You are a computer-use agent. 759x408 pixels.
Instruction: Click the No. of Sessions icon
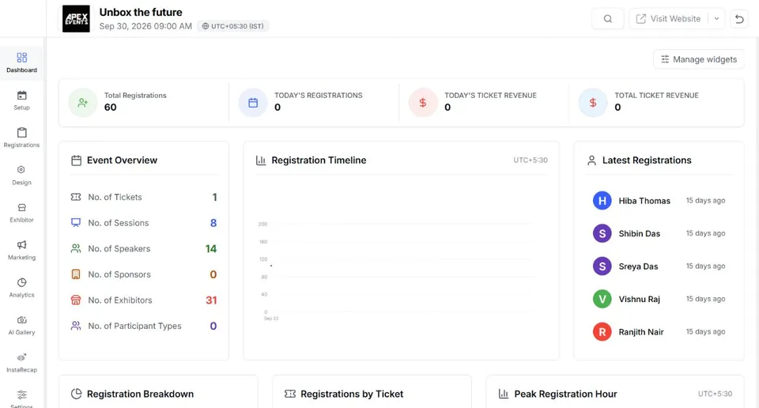tap(76, 223)
